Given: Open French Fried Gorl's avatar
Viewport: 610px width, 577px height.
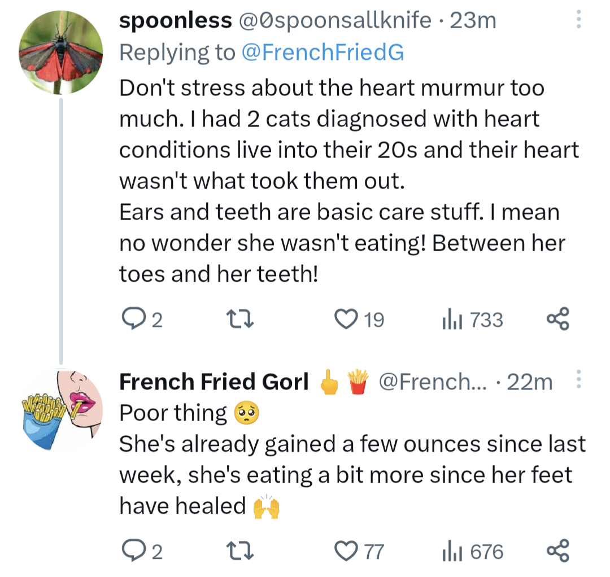Looking at the screenshot, I should 60,410.
